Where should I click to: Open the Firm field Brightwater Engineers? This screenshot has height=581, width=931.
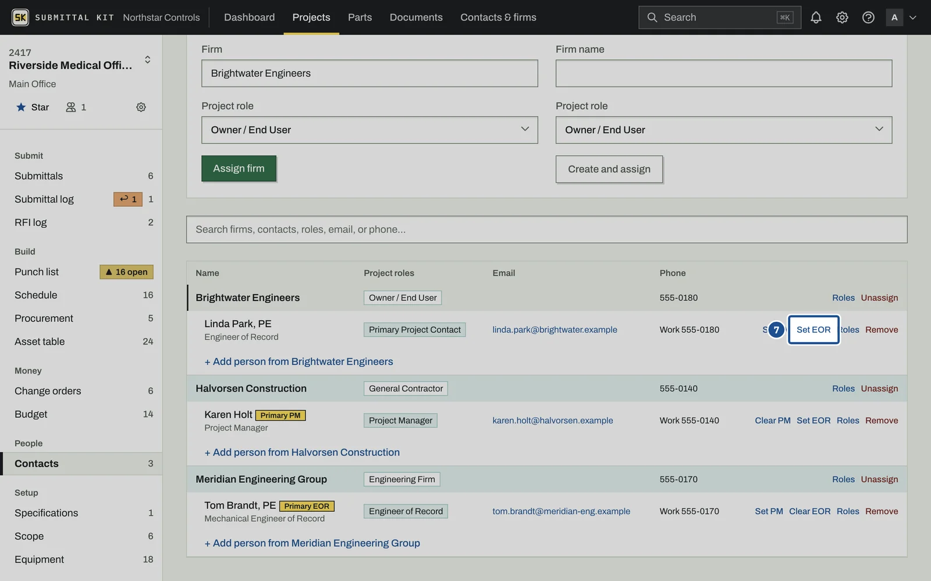click(x=369, y=73)
